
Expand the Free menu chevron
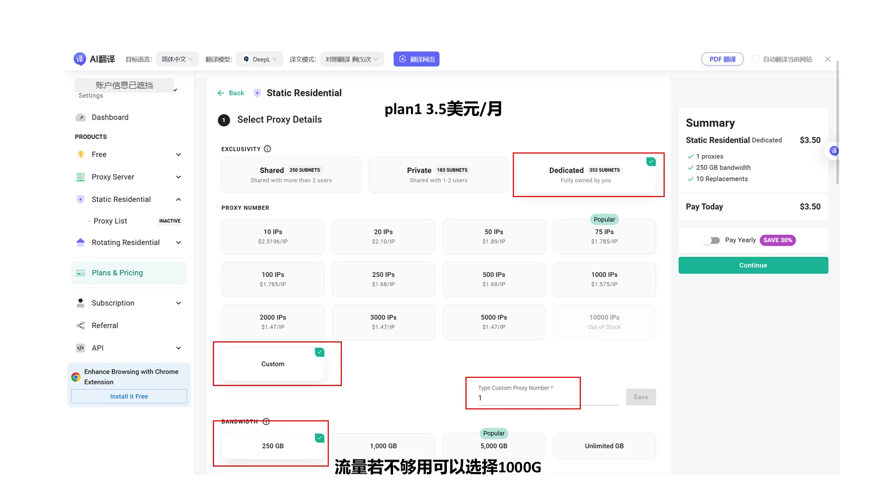click(x=179, y=155)
